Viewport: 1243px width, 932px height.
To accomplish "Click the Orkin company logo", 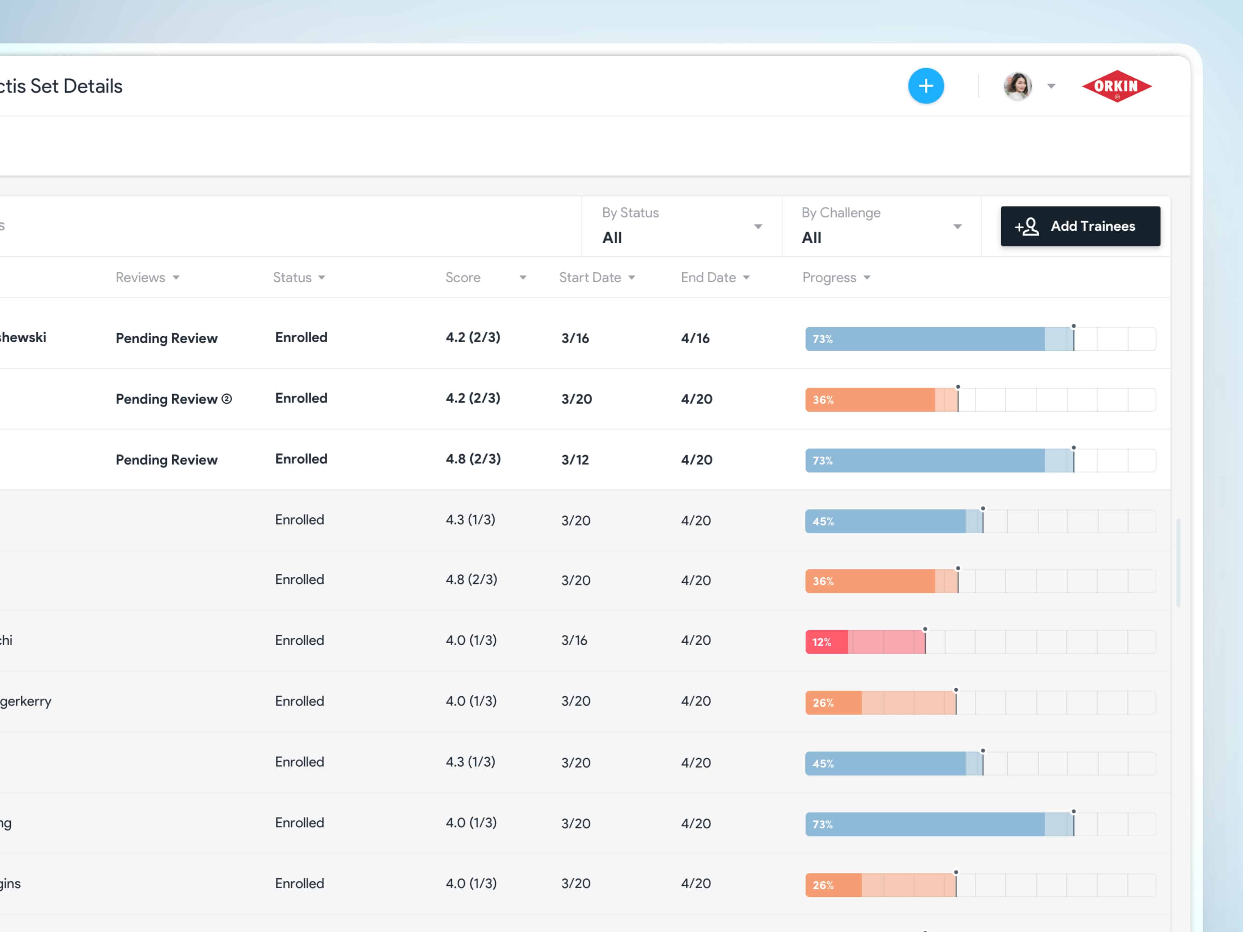I will tap(1116, 86).
